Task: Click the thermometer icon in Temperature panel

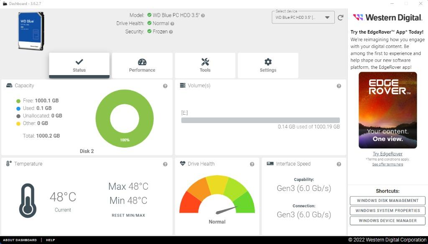Action: point(28,201)
